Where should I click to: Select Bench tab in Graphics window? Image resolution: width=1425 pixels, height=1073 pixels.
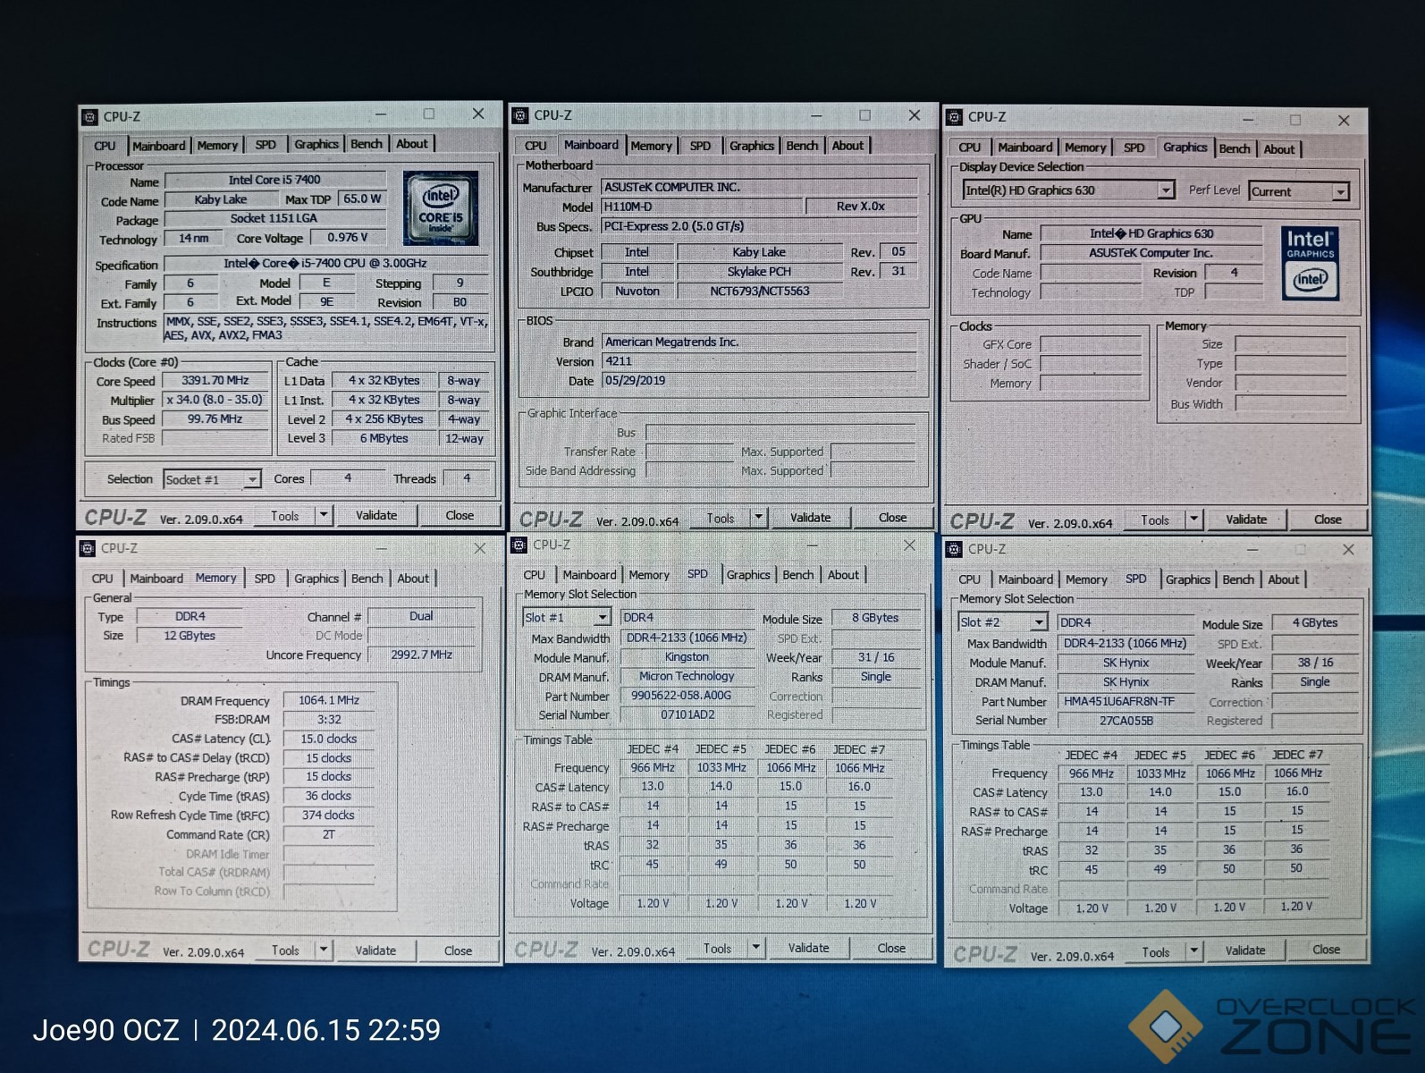point(1235,148)
